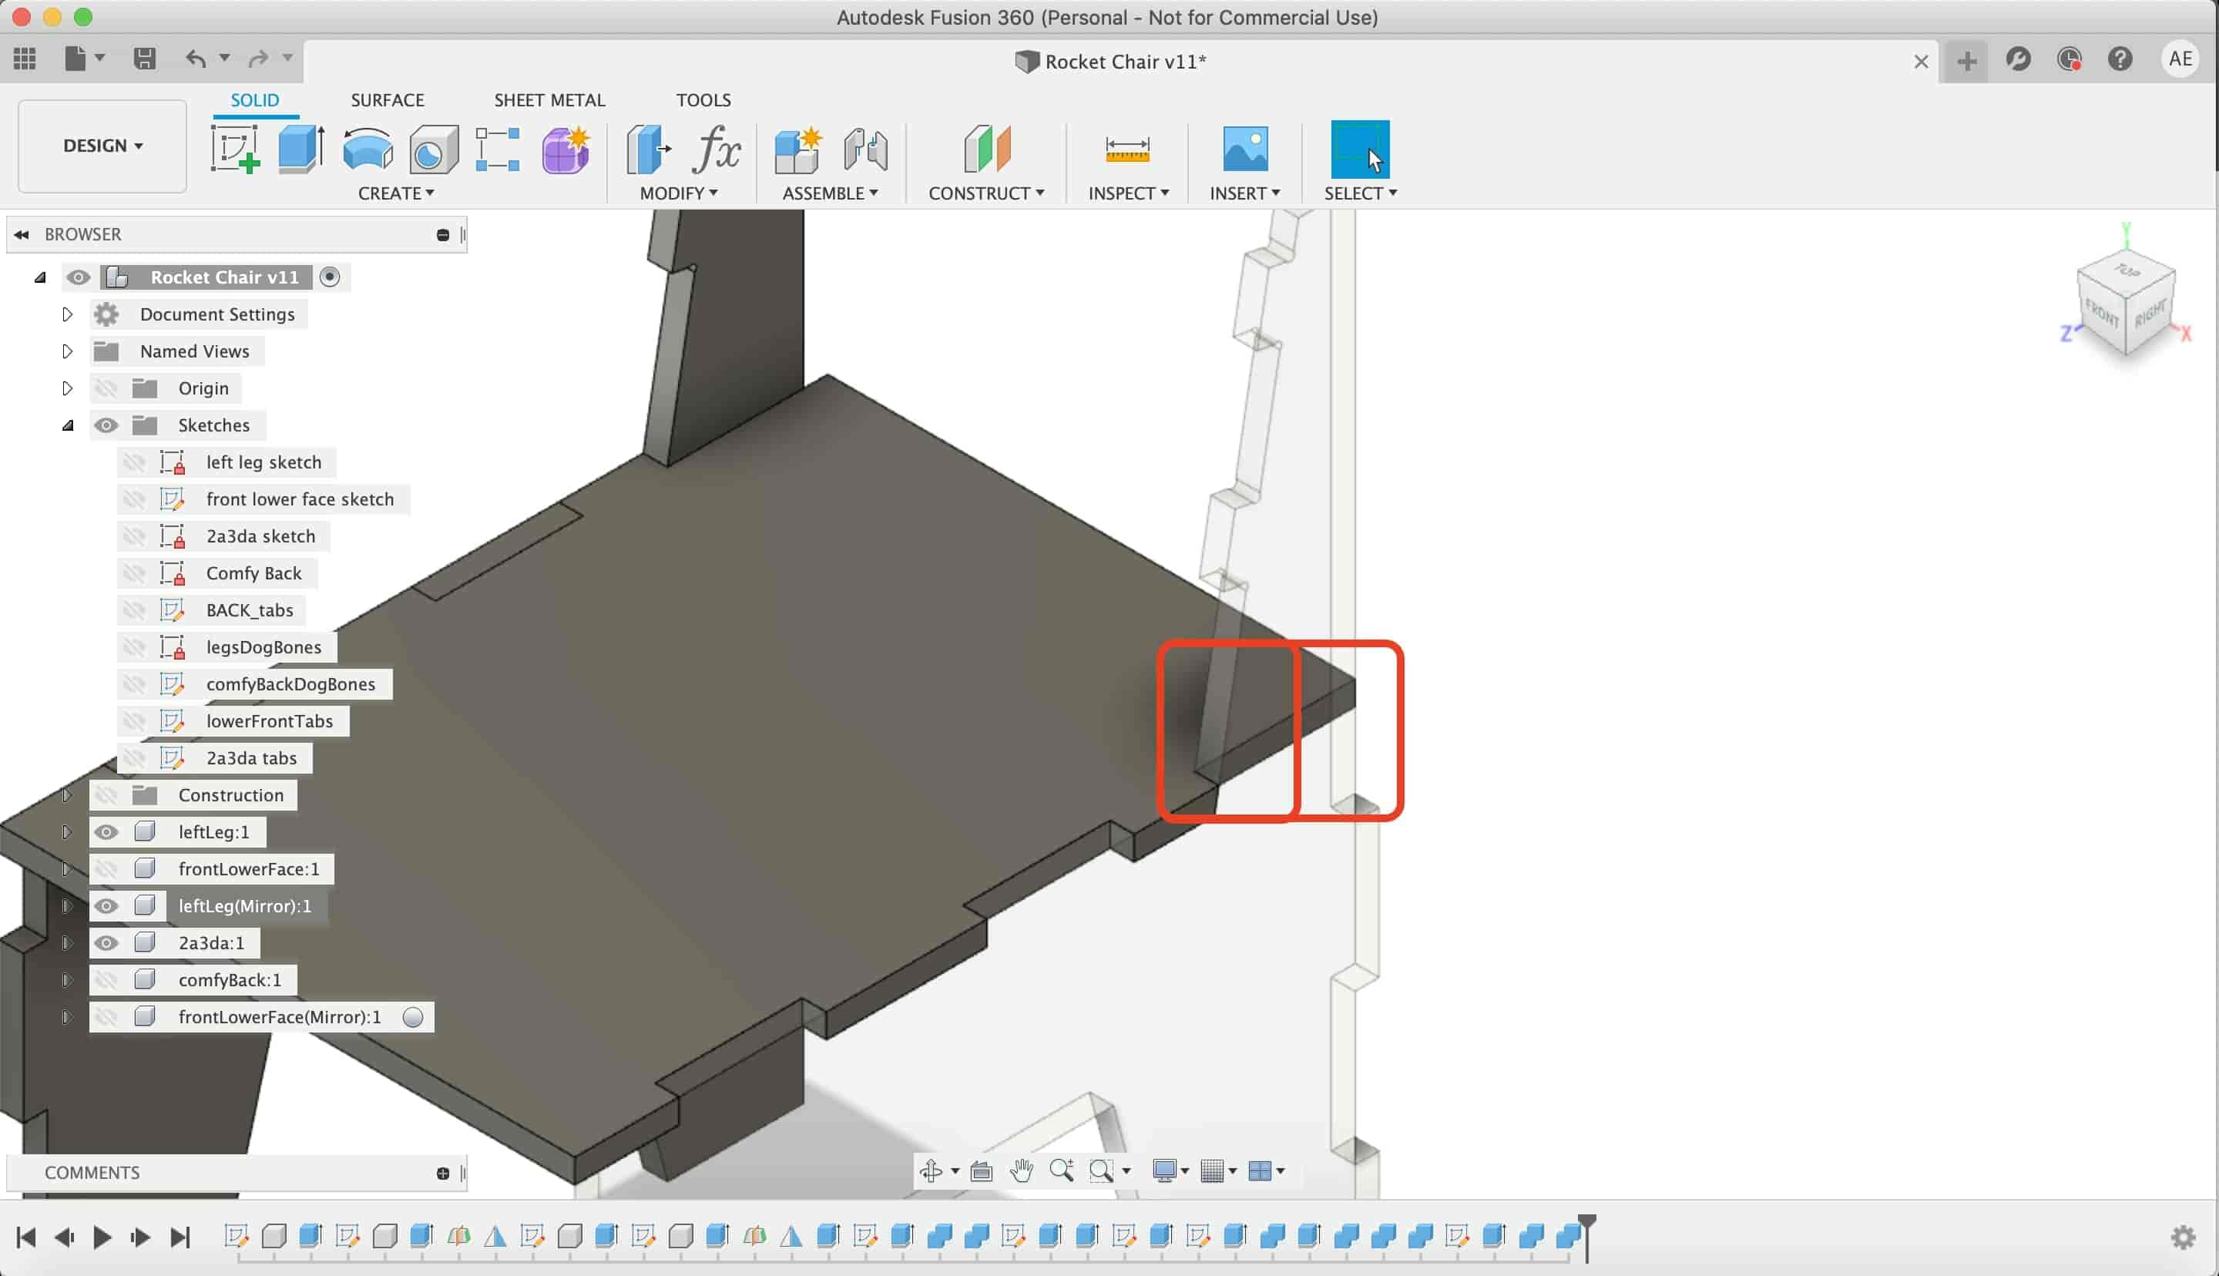Click the Create Form purple icon
This screenshot has height=1276, width=2219.
click(x=566, y=149)
